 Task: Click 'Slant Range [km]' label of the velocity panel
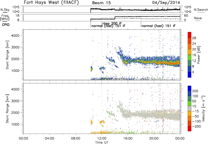(7, 108)
